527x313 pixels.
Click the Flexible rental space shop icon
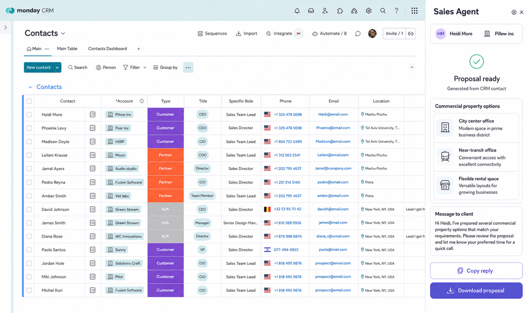(x=445, y=185)
